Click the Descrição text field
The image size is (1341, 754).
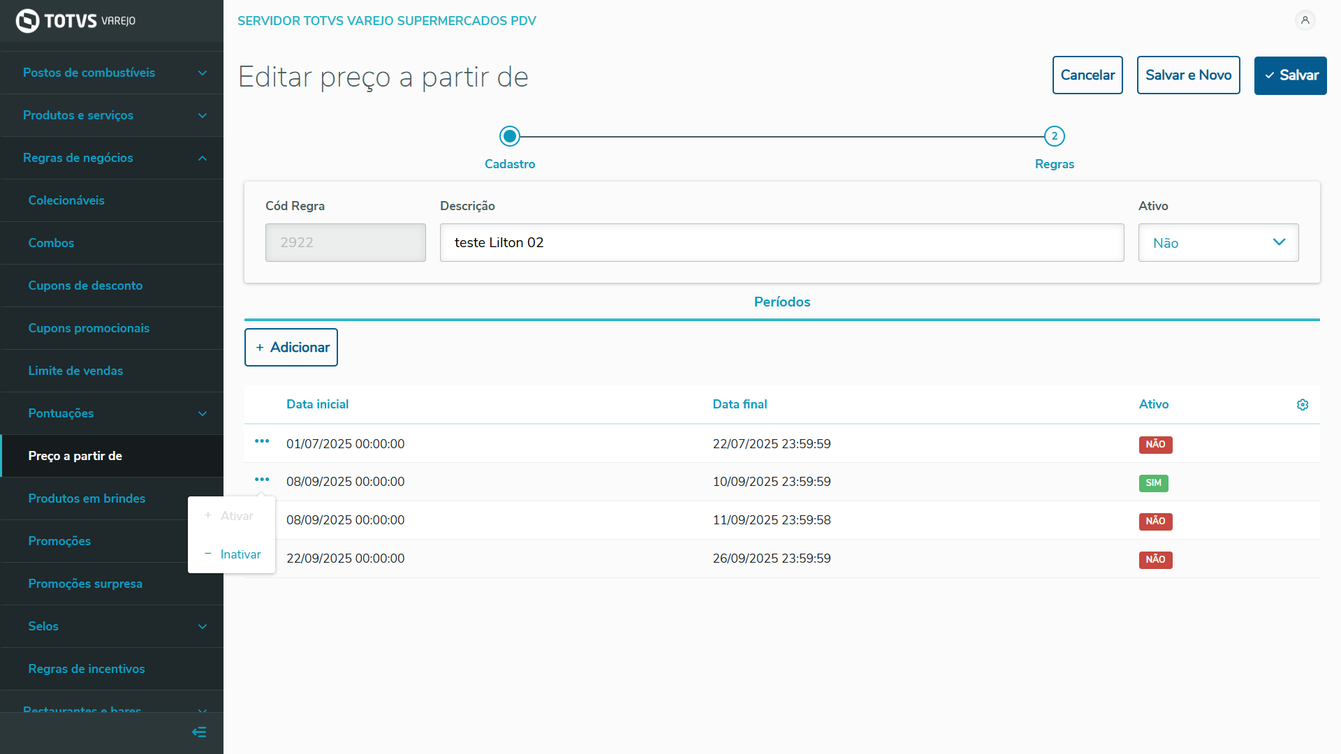click(x=782, y=243)
